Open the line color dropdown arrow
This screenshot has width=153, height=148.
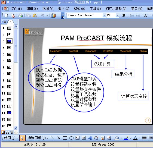(130, 138)
